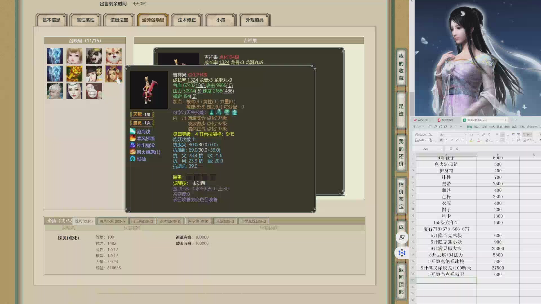Toggle underline formatting in WPS
The height and width of the screenshot is (304, 541).
[452, 140]
